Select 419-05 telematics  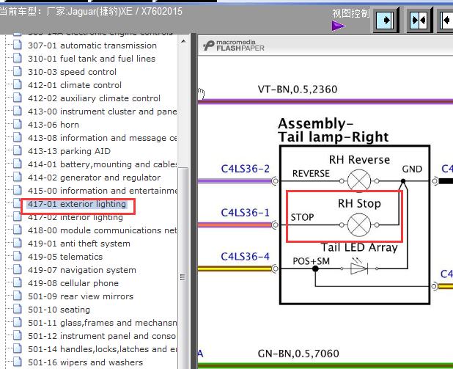(x=65, y=257)
